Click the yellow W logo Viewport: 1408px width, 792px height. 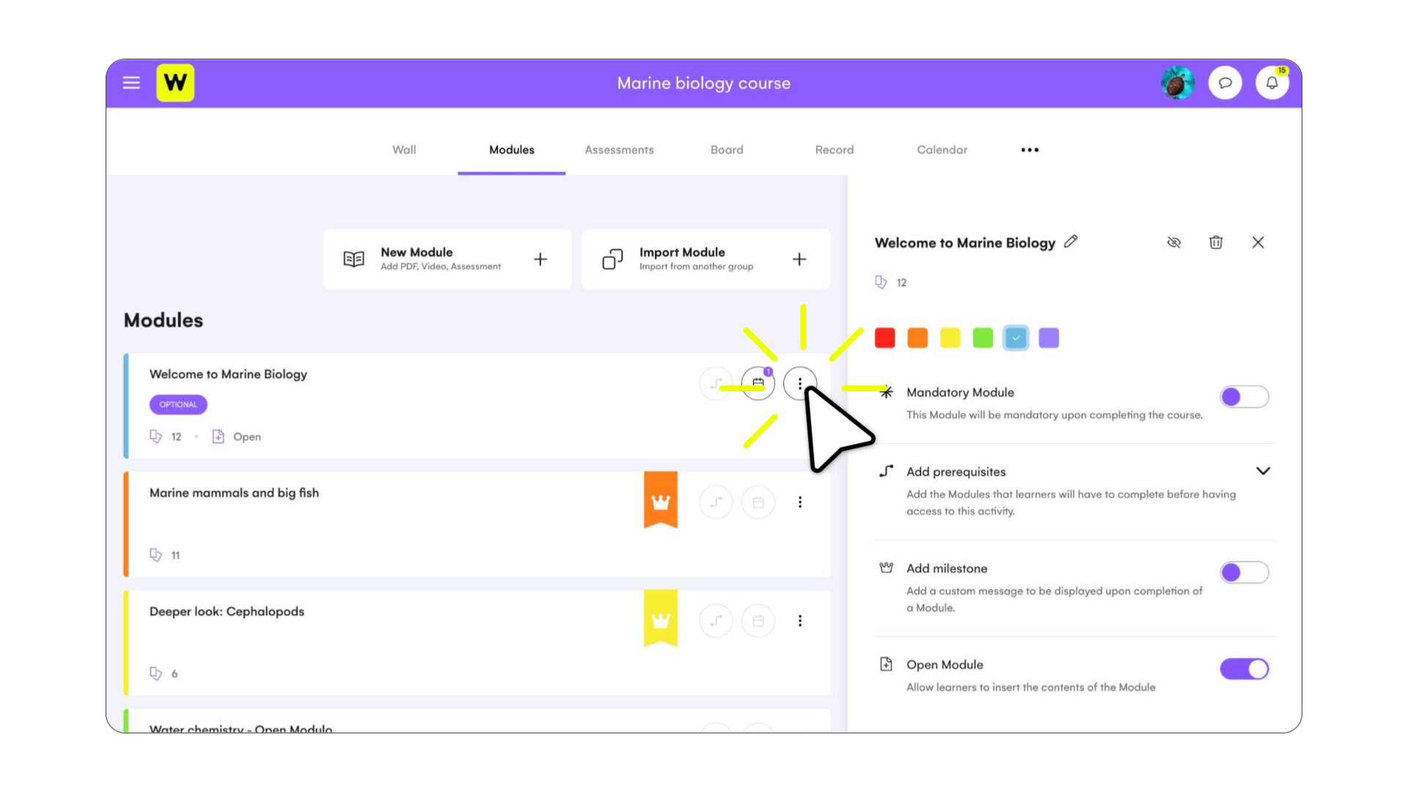[x=175, y=83]
